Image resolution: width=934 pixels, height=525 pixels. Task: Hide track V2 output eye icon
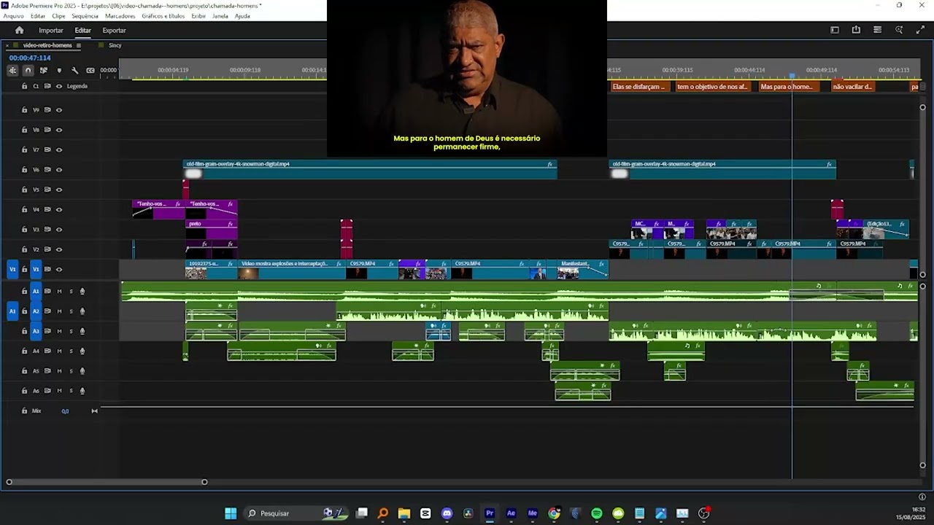point(59,250)
